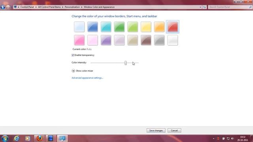This screenshot has width=253, height=142.
Task: Open Advanced appearance settings link
Action: point(87,78)
